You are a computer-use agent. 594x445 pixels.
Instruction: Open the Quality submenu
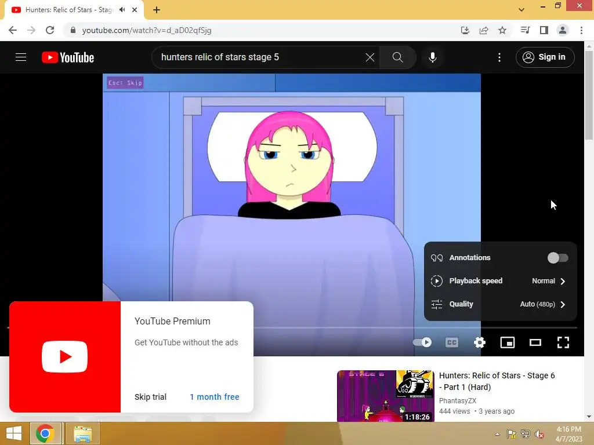500,304
